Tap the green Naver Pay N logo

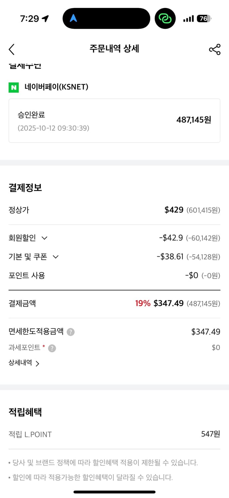coord(14,87)
